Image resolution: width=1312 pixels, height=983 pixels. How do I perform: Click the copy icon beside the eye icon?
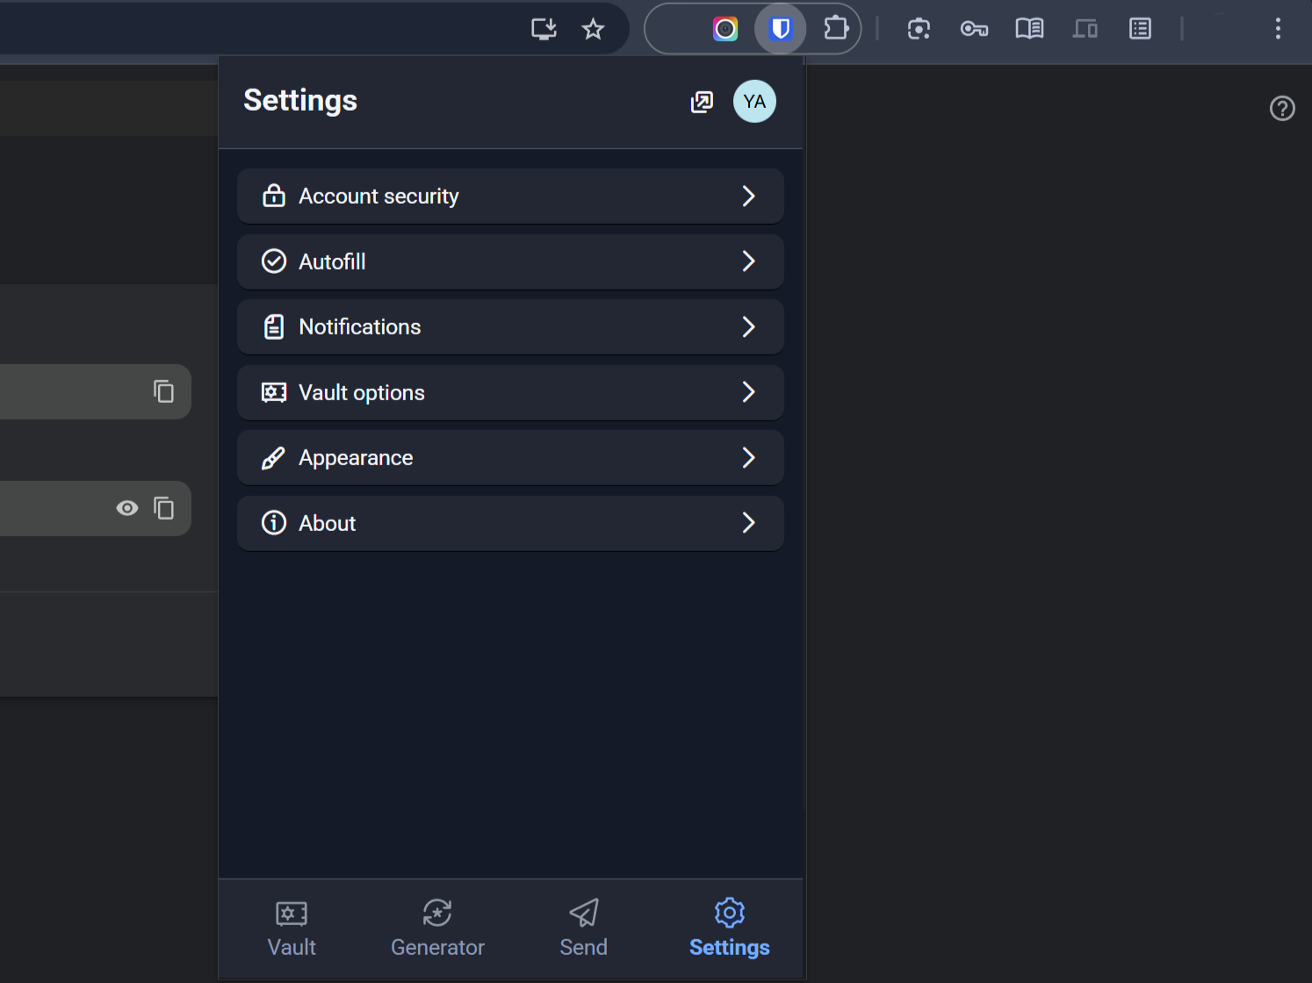164,508
